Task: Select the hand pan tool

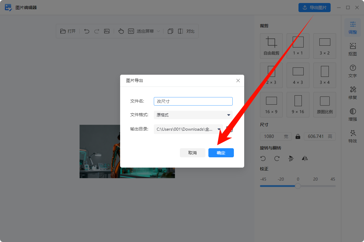Action: pos(121,31)
